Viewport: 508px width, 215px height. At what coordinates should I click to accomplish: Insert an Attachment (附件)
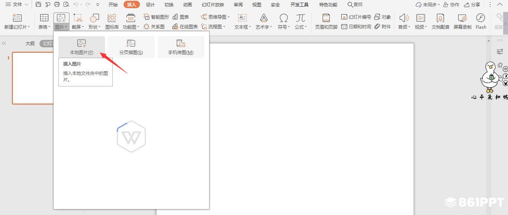click(x=383, y=26)
